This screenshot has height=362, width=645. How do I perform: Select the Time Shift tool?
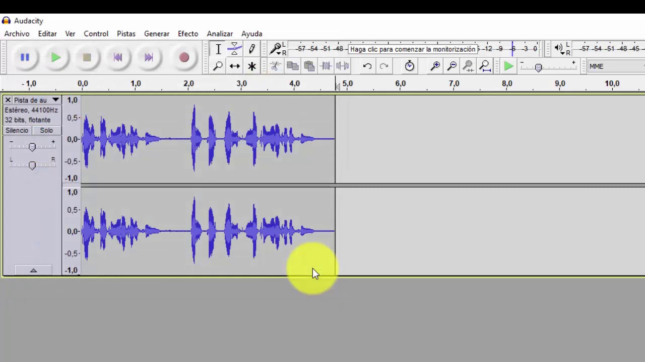pos(235,66)
